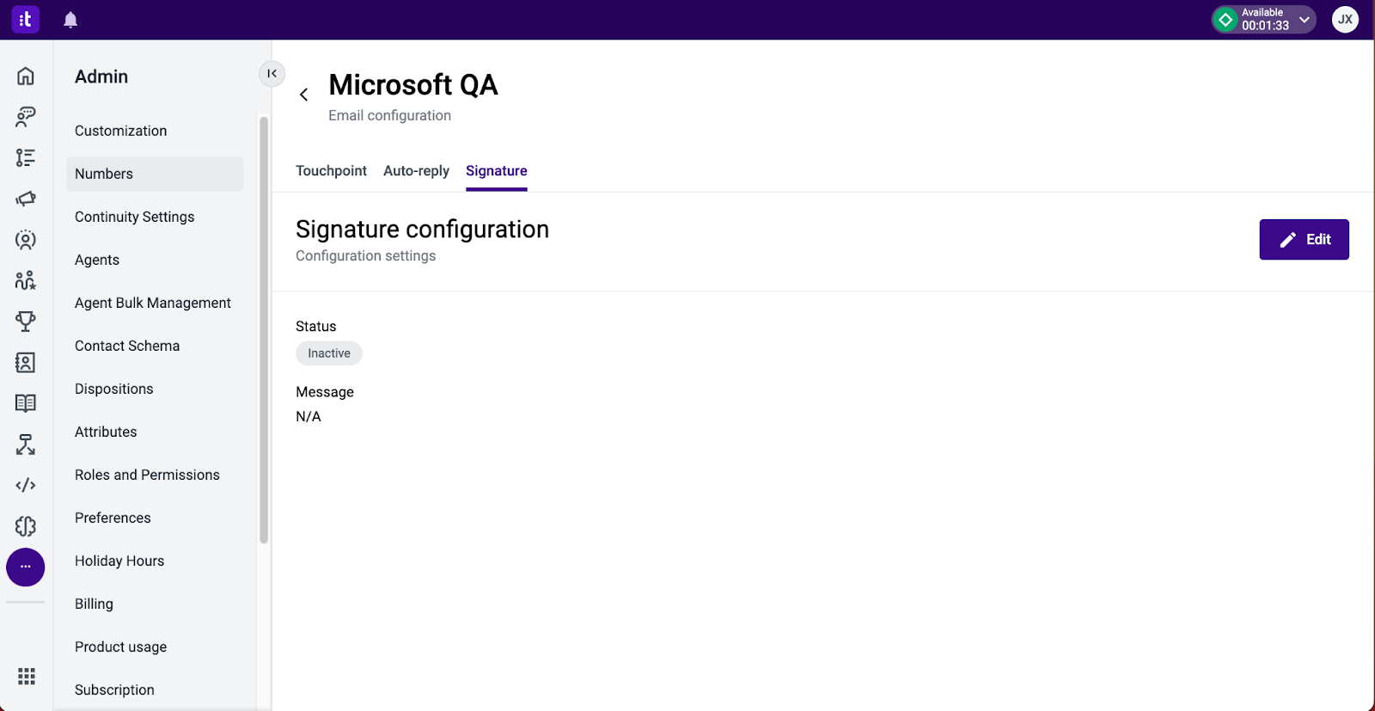
Task: Open Billing in Admin menu
Action: [155, 604]
